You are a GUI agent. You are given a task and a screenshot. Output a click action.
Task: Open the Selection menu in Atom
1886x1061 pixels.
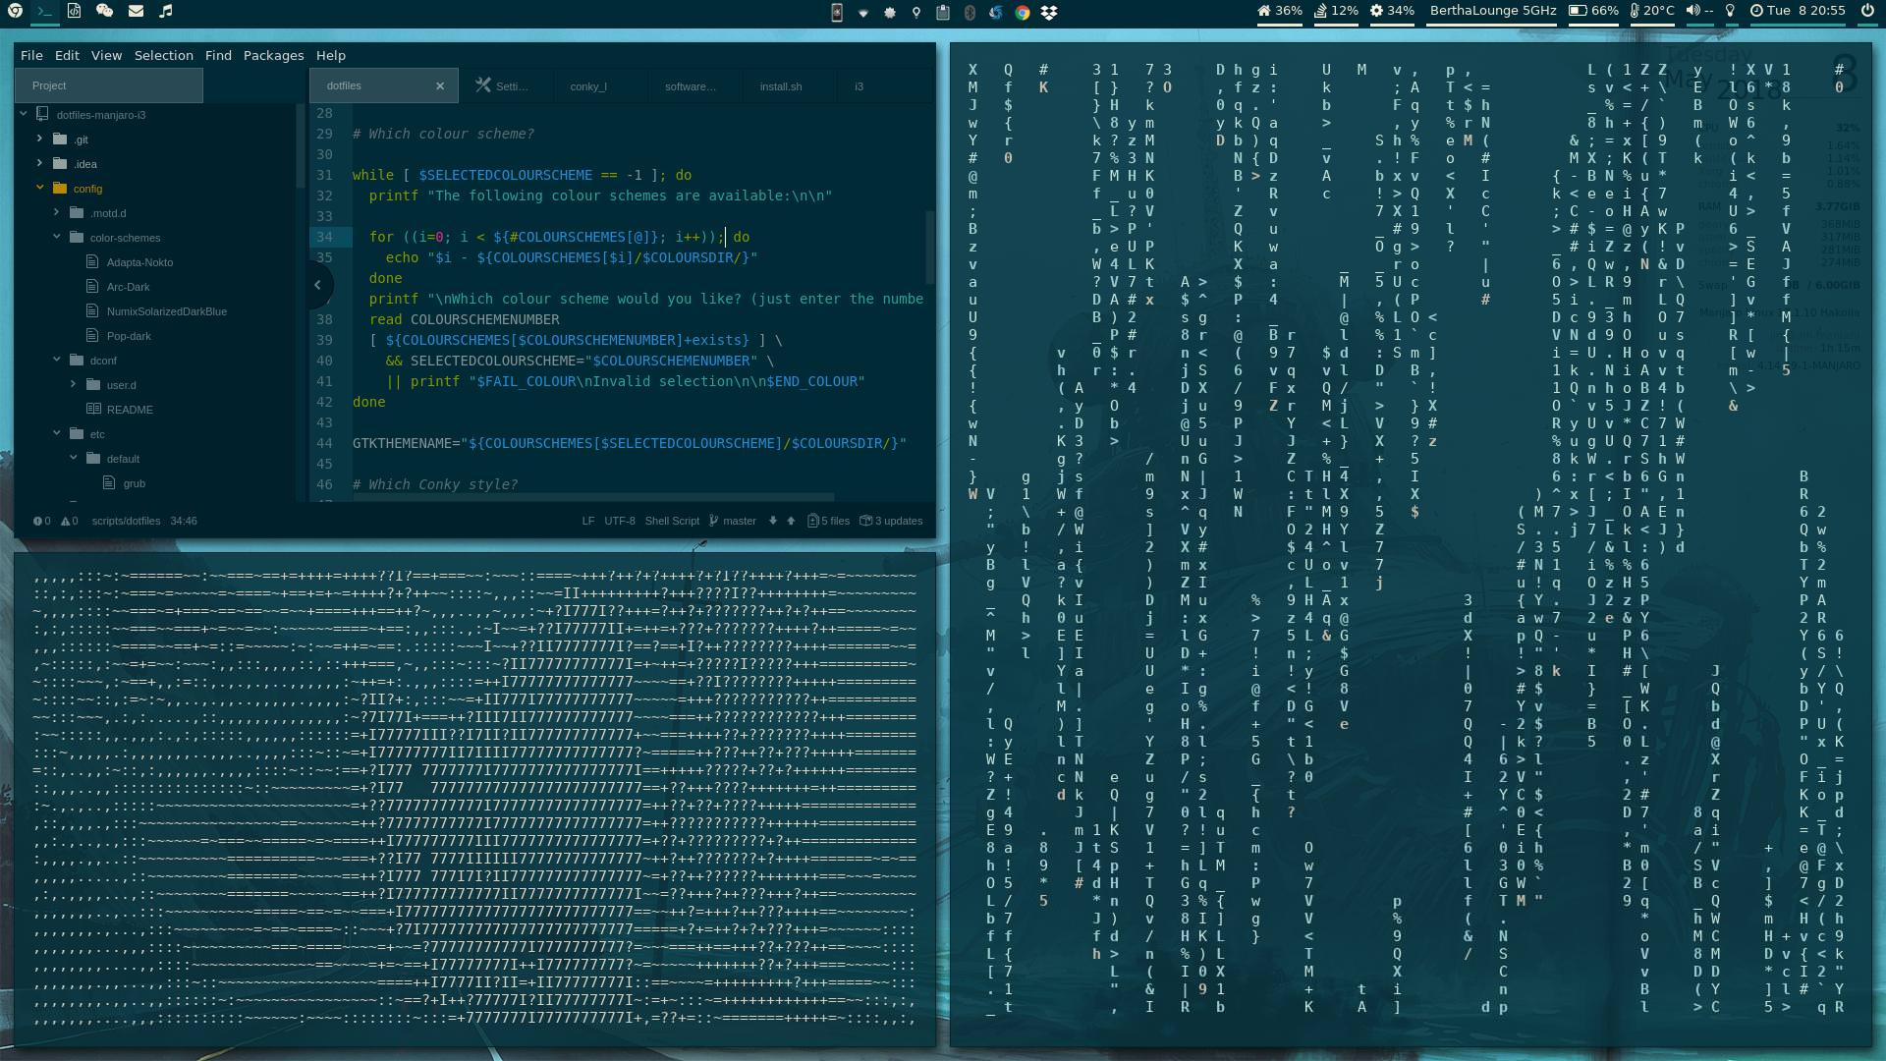[x=164, y=55]
